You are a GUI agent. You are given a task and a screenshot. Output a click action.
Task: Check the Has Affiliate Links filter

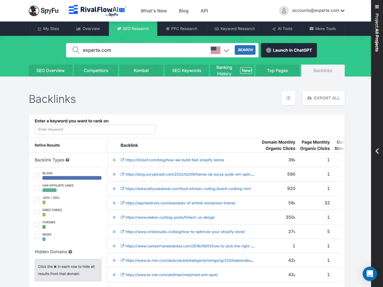click(x=37, y=188)
